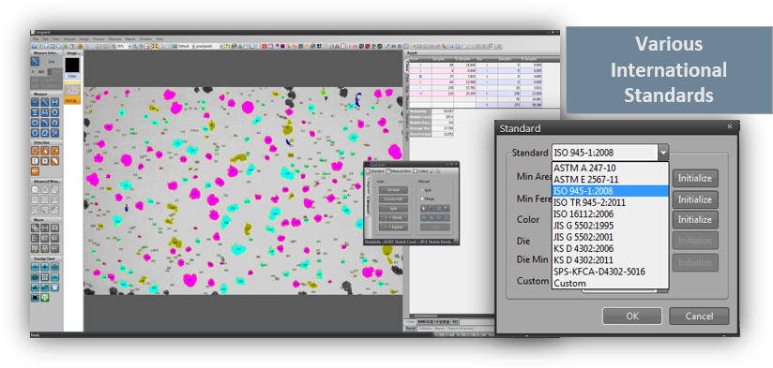Select the green target overlay chart icon
Image resolution: width=773 pixels, height=368 pixels.
(x=45, y=298)
